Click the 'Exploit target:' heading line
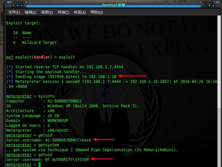This screenshot has width=222, height=167. click(23, 23)
